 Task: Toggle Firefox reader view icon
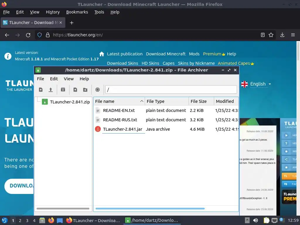click(x=263, y=35)
